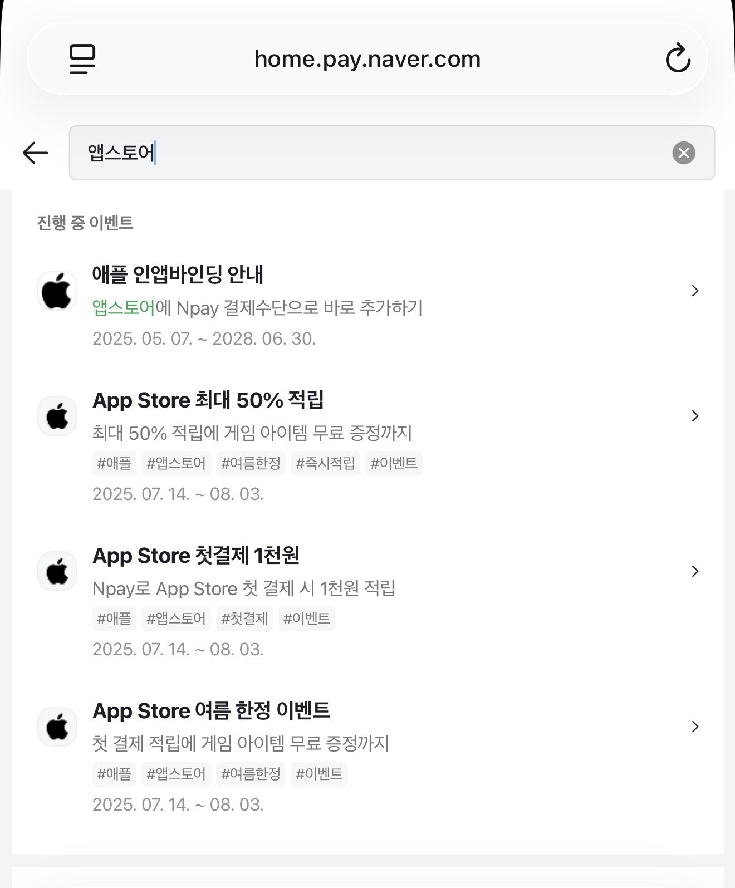Open the browser reader/page menu icon

click(x=82, y=59)
